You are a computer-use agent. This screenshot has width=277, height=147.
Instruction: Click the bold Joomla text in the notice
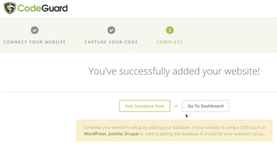click(115, 134)
